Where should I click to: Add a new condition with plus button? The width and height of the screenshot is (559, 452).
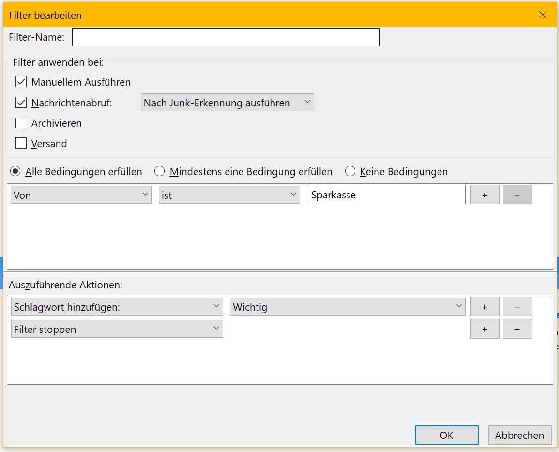pos(484,195)
